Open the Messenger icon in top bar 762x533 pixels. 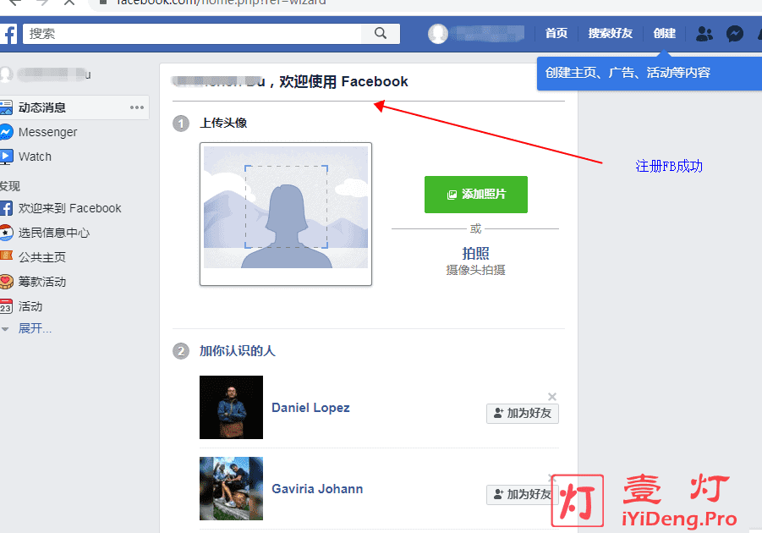tap(735, 34)
